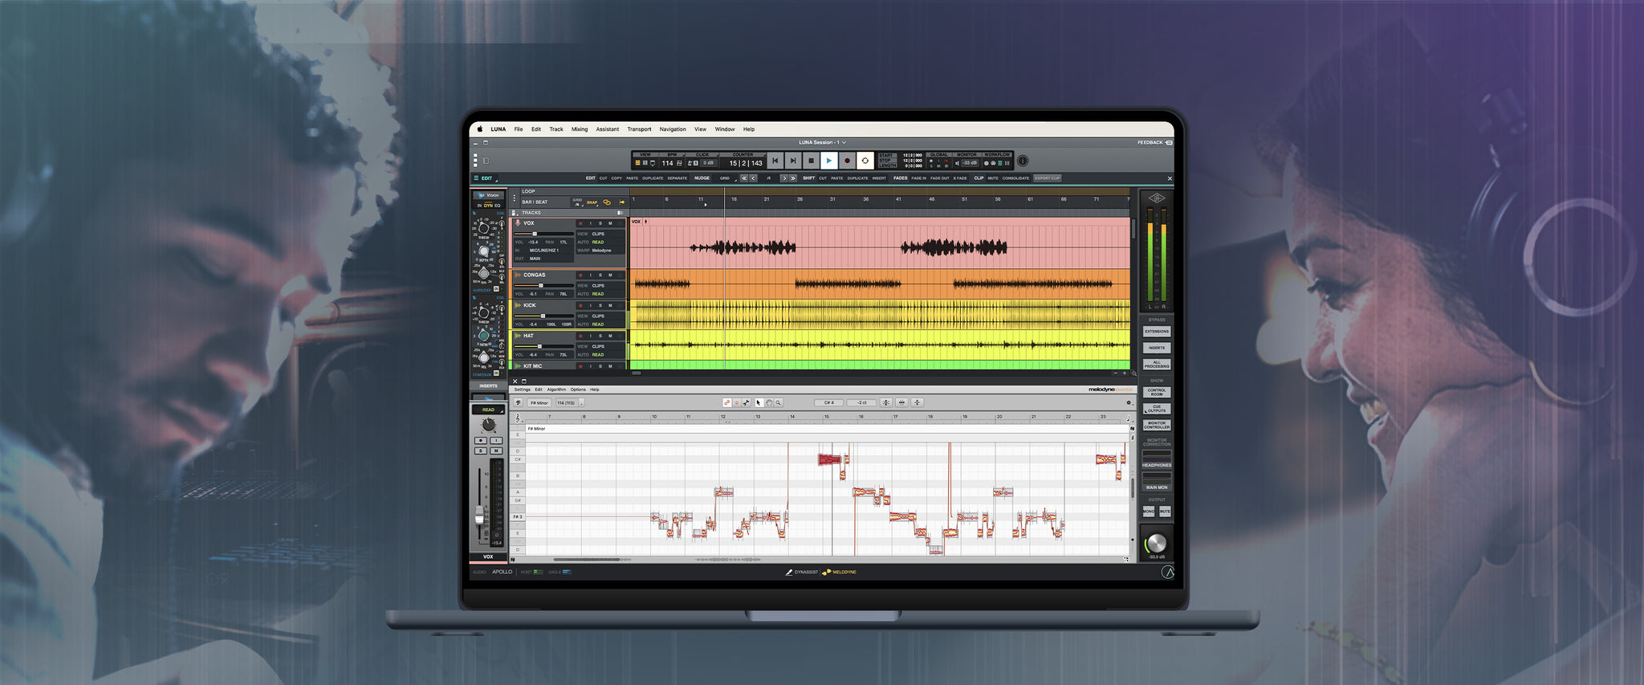This screenshot has width=1644, height=685.
Task: Click the CONSOLIDATE clip button
Action: coord(1015,178)
